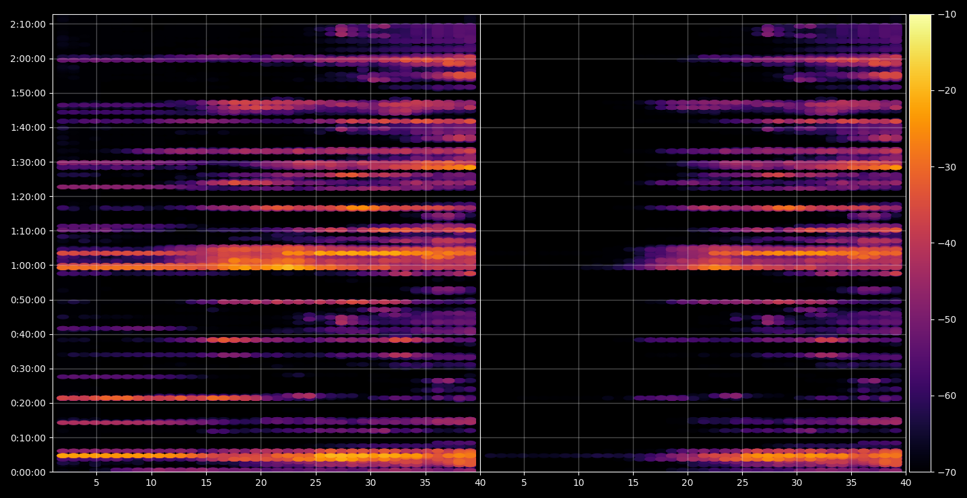This screenshot has width=967, height=498.
Task: Select x-axis label 15 of first heatmap
Action: (x=206, y=483)
